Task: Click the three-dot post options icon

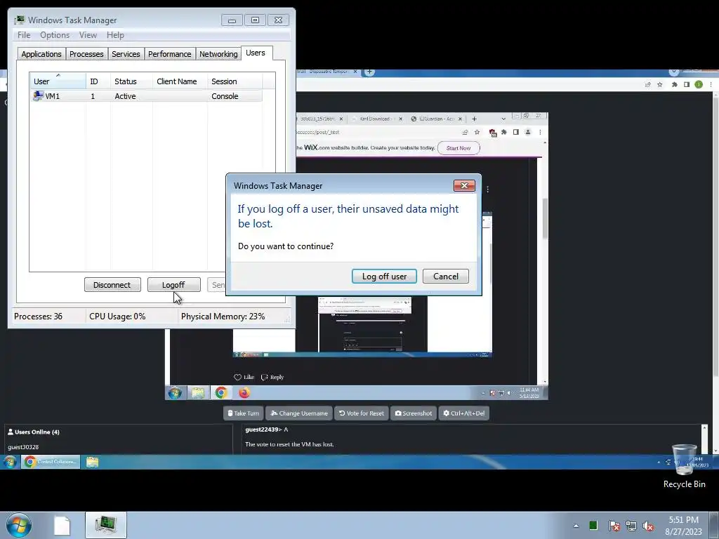Action: (x=487, y=189)
